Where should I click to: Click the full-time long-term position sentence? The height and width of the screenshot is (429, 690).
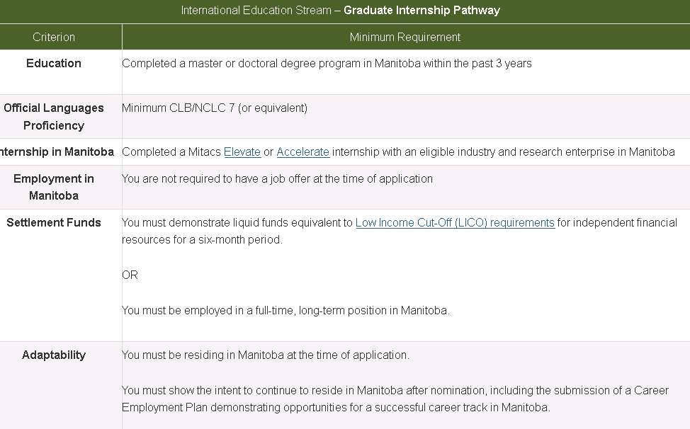tap(285, 311)
